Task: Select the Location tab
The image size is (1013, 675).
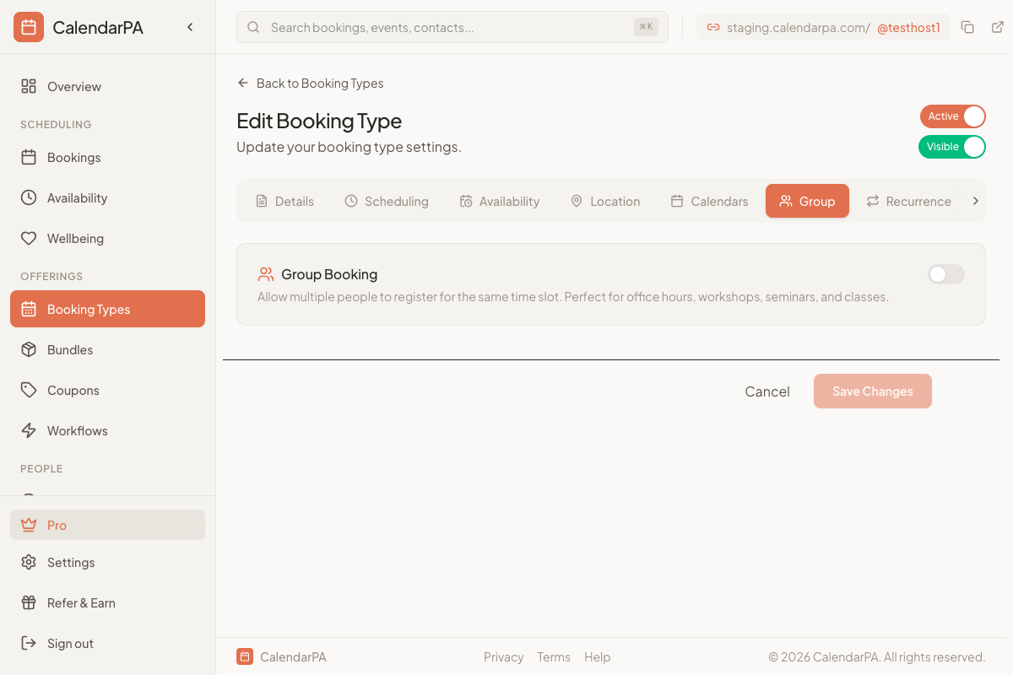Action: [x=605, y=201]
